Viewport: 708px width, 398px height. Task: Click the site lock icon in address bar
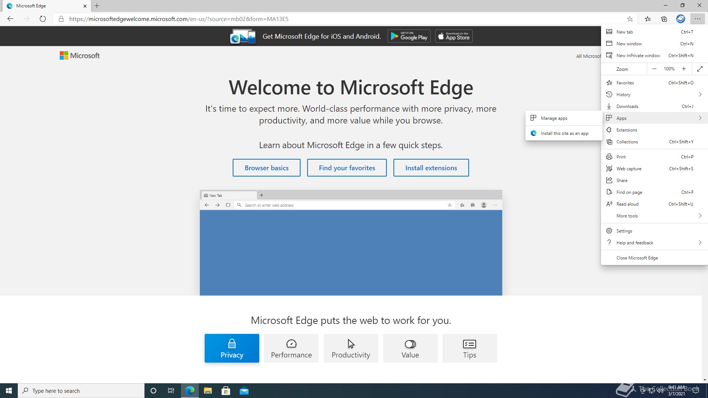[61, 19]
